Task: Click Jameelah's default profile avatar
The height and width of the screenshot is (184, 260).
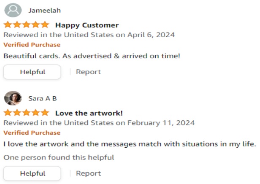Action: click(x=13, y=10)
